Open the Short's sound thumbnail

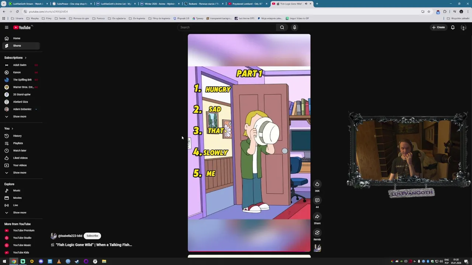coord(317,248)
